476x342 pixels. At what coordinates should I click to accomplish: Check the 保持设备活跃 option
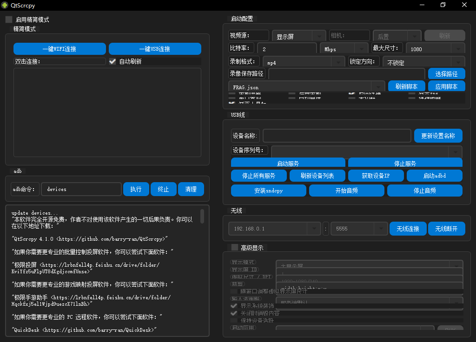pyautogui.click(x=234, y=321)
